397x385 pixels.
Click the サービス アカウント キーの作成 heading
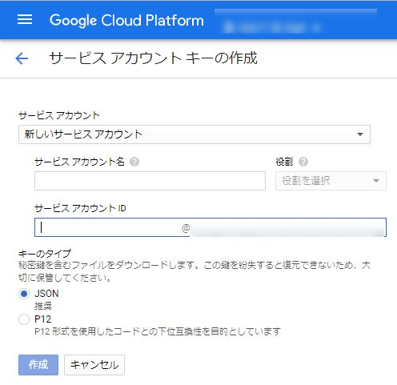coord(154,58)
